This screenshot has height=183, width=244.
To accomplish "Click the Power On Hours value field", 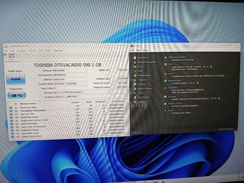I will point(119,87).
